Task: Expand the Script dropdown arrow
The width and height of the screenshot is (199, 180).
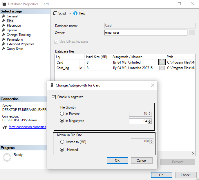Action: pyautogui.click(x=70, y=13)
